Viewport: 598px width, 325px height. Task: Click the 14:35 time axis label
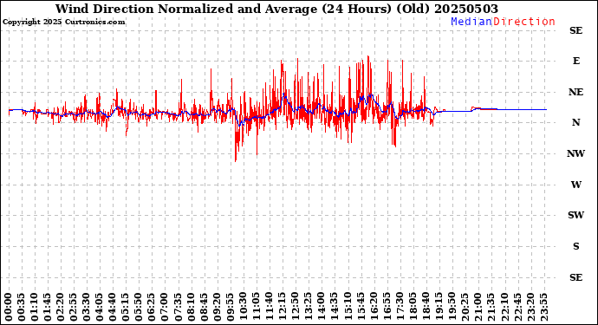(x=334, y=307)
